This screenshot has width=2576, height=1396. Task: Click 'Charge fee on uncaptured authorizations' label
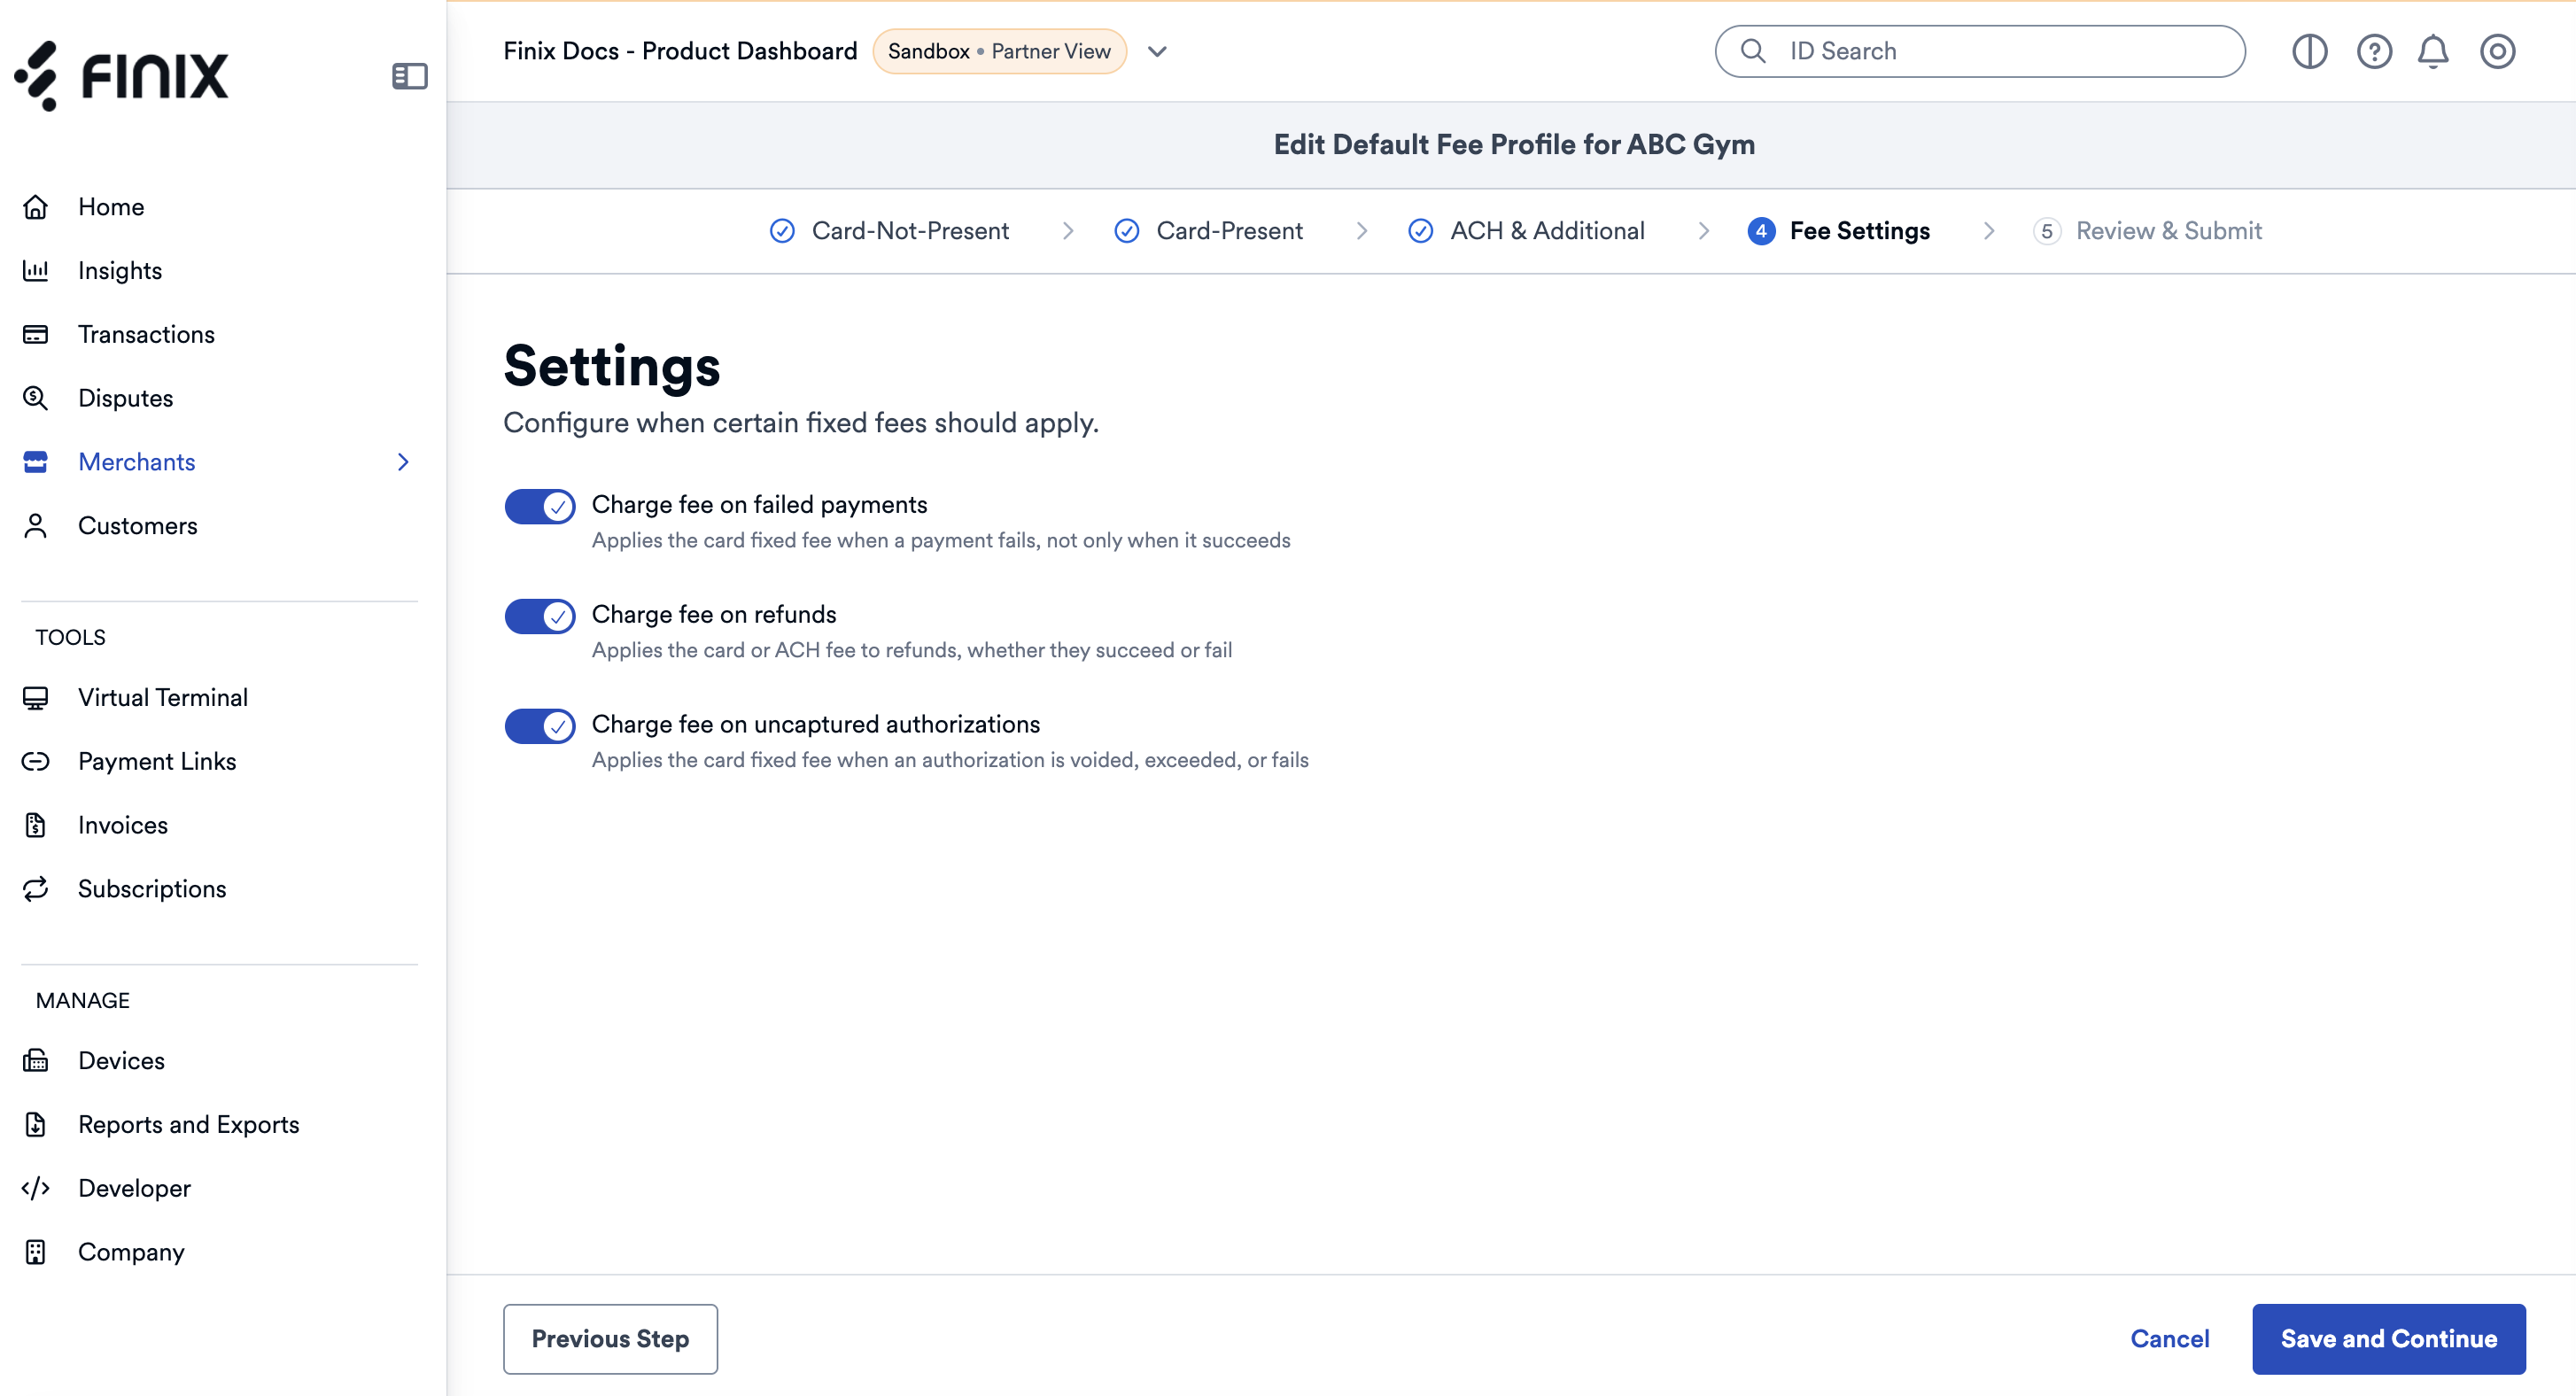coord(816,724)
